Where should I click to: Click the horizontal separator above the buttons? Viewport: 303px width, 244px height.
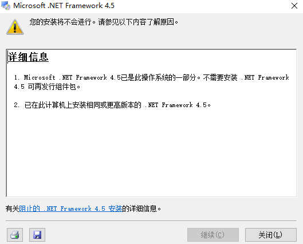[151, 221]
